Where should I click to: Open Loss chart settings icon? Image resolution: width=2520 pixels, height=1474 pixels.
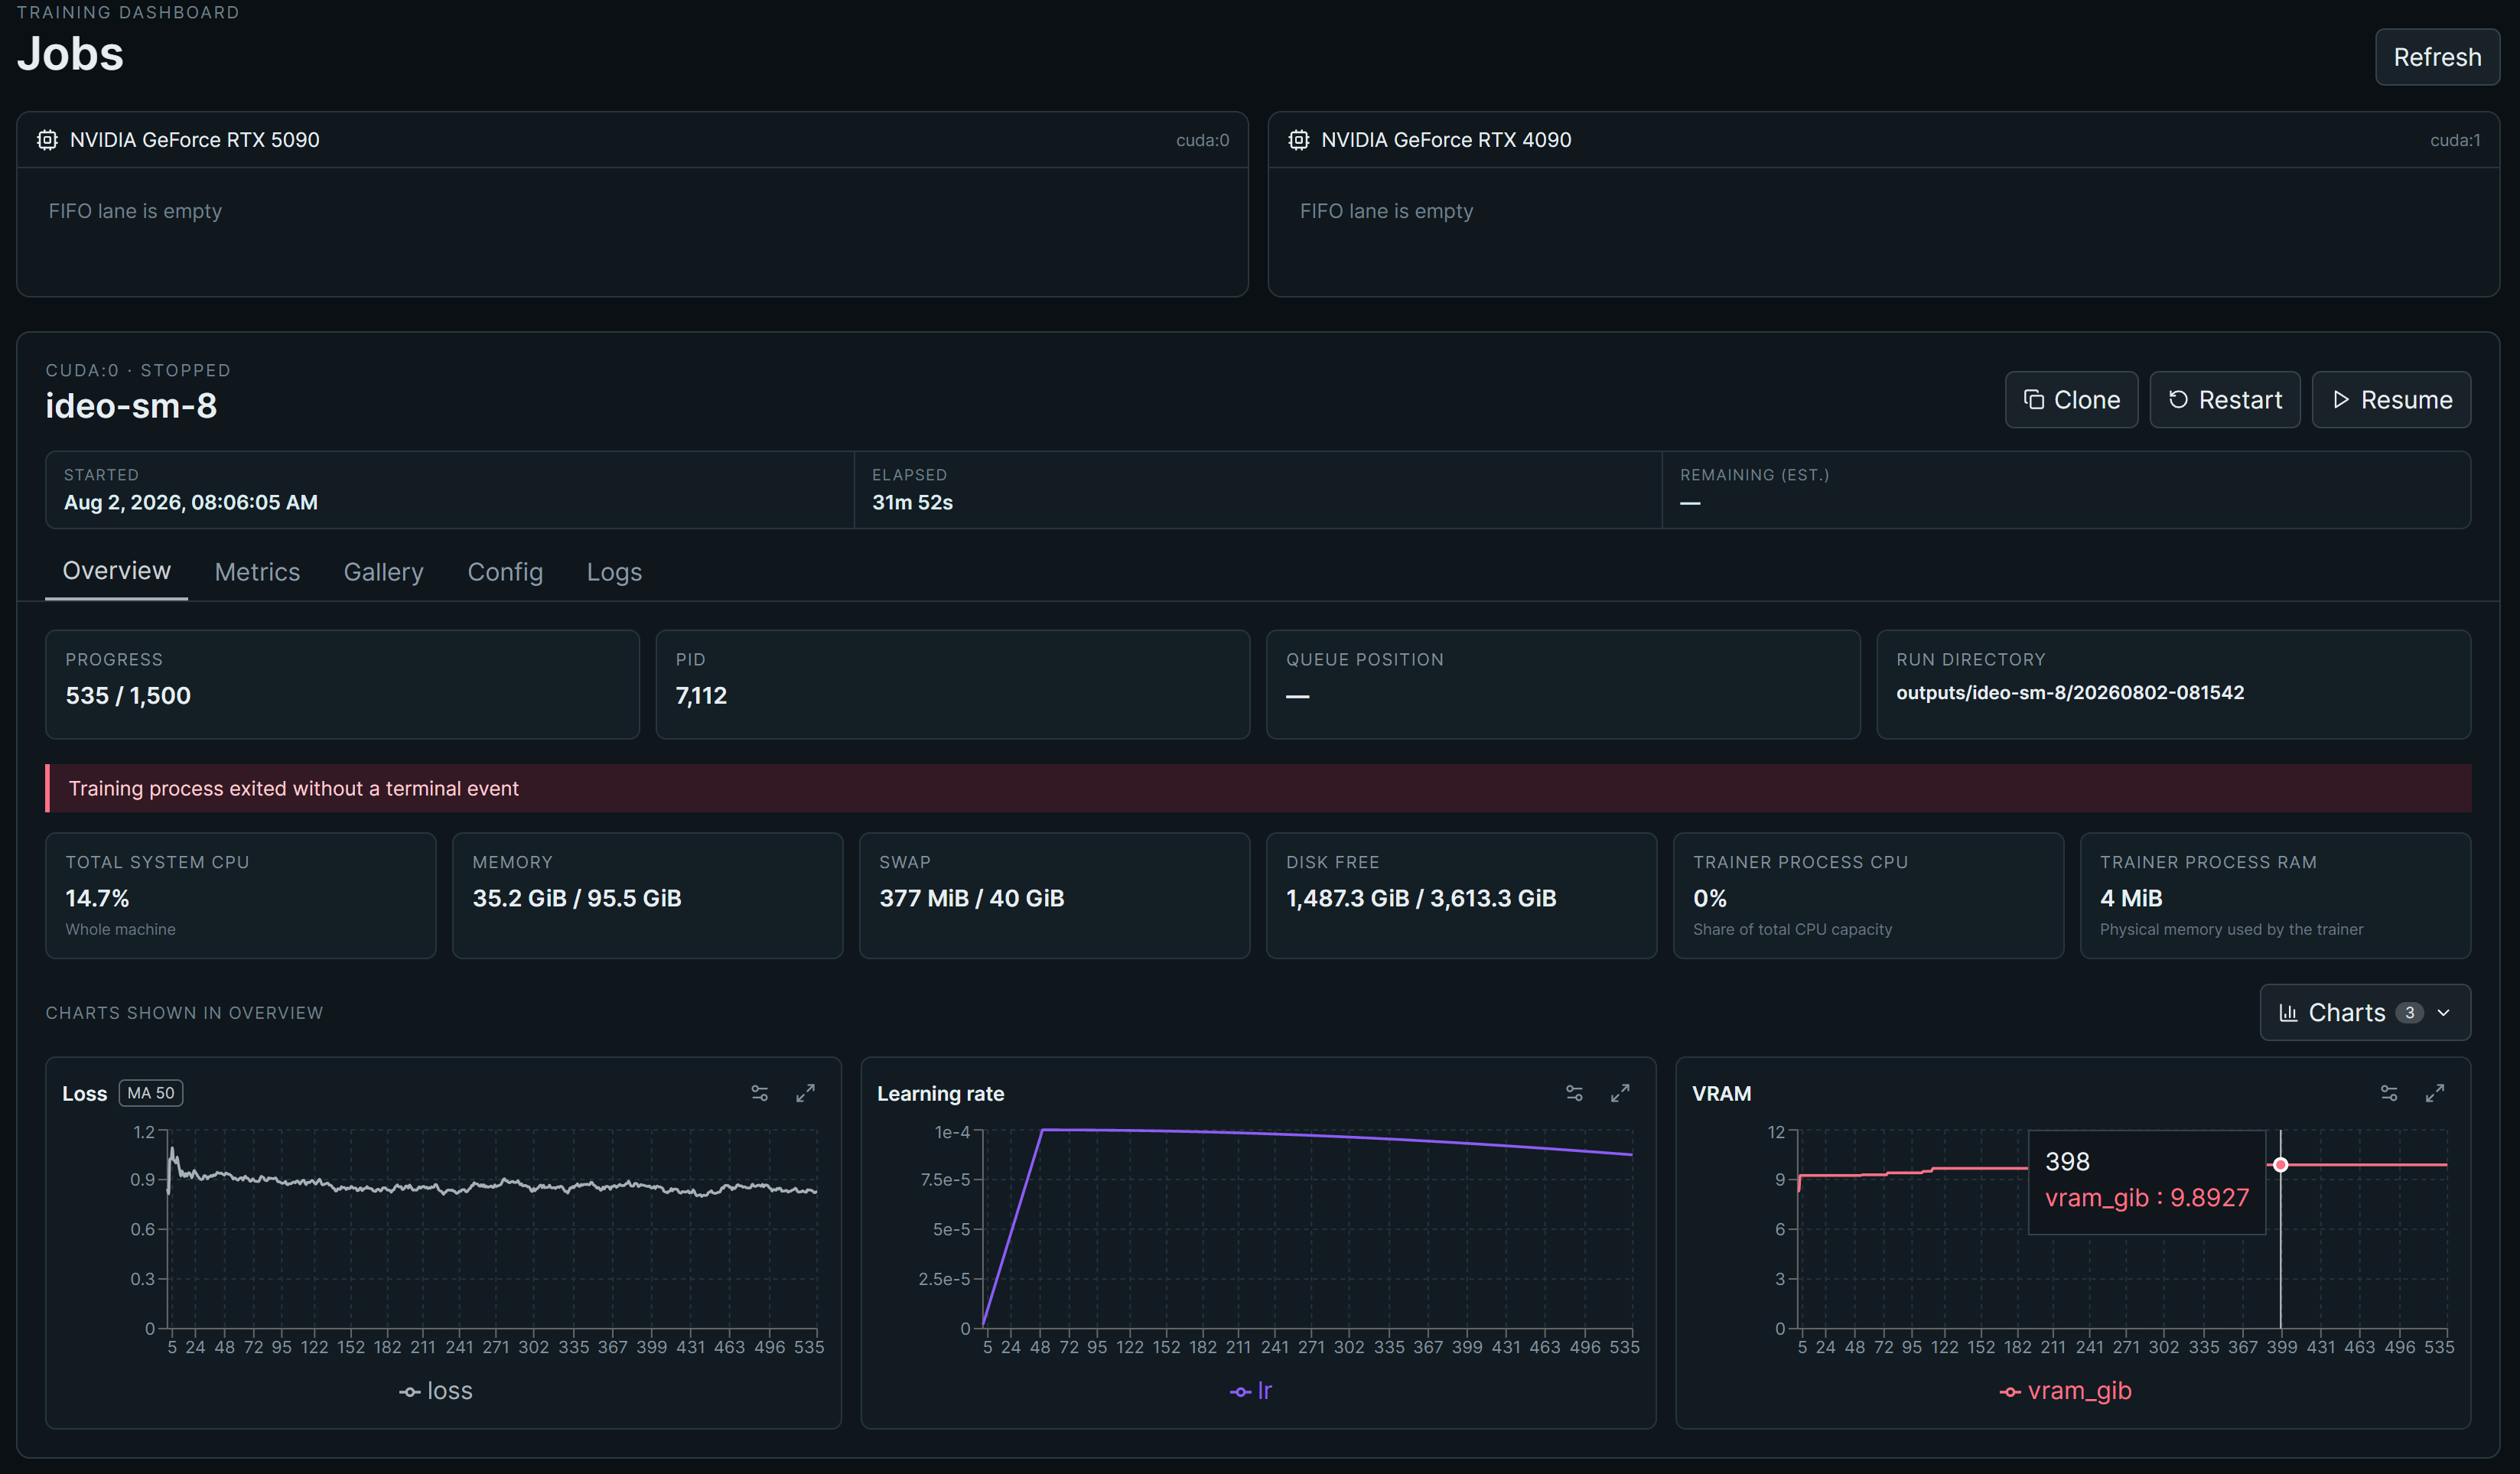pos(760,1093)
